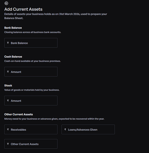Focus the Receivables input field
149x153 pixels.
click(31, 129)
